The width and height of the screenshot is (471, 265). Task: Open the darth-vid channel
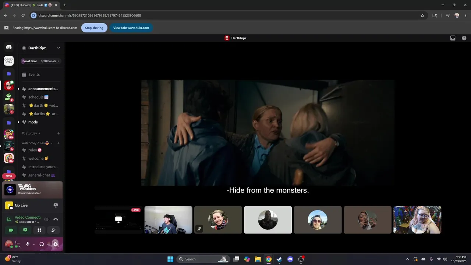coord(40,106)
